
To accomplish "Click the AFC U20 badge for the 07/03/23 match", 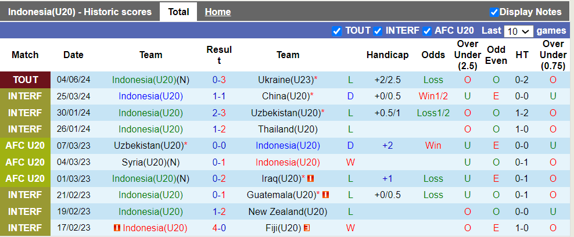I will coord(25,145).
